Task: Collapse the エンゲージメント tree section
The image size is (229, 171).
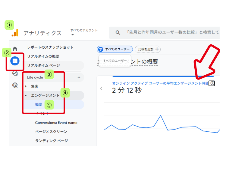Action: point(26,95)
